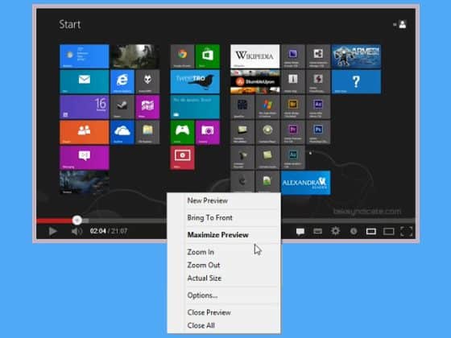Open the Adobe After Effects Ae tile
The image size is (451, 338).
tap(318, 107)
